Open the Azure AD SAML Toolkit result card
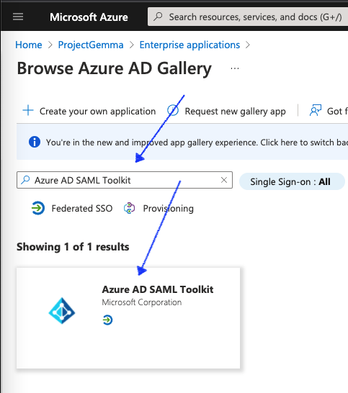This screenshot has width=348, height=393. point(128,318)
